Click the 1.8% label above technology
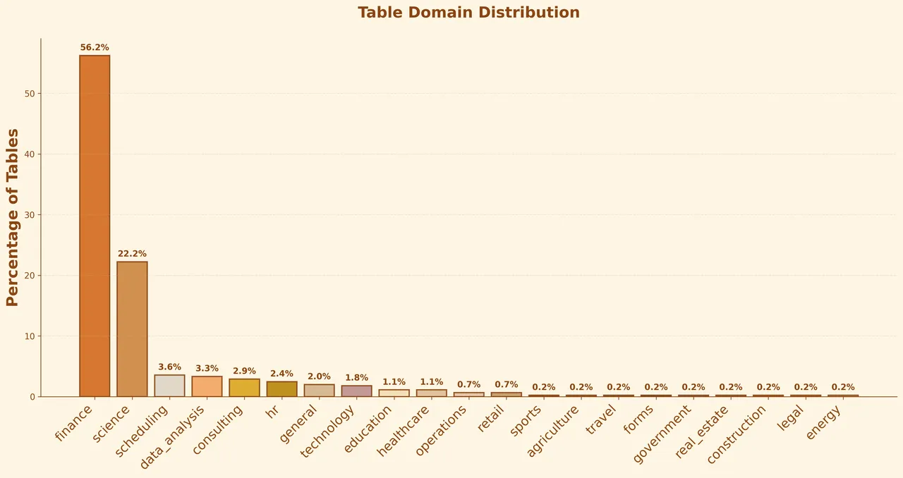 [356, 378]
